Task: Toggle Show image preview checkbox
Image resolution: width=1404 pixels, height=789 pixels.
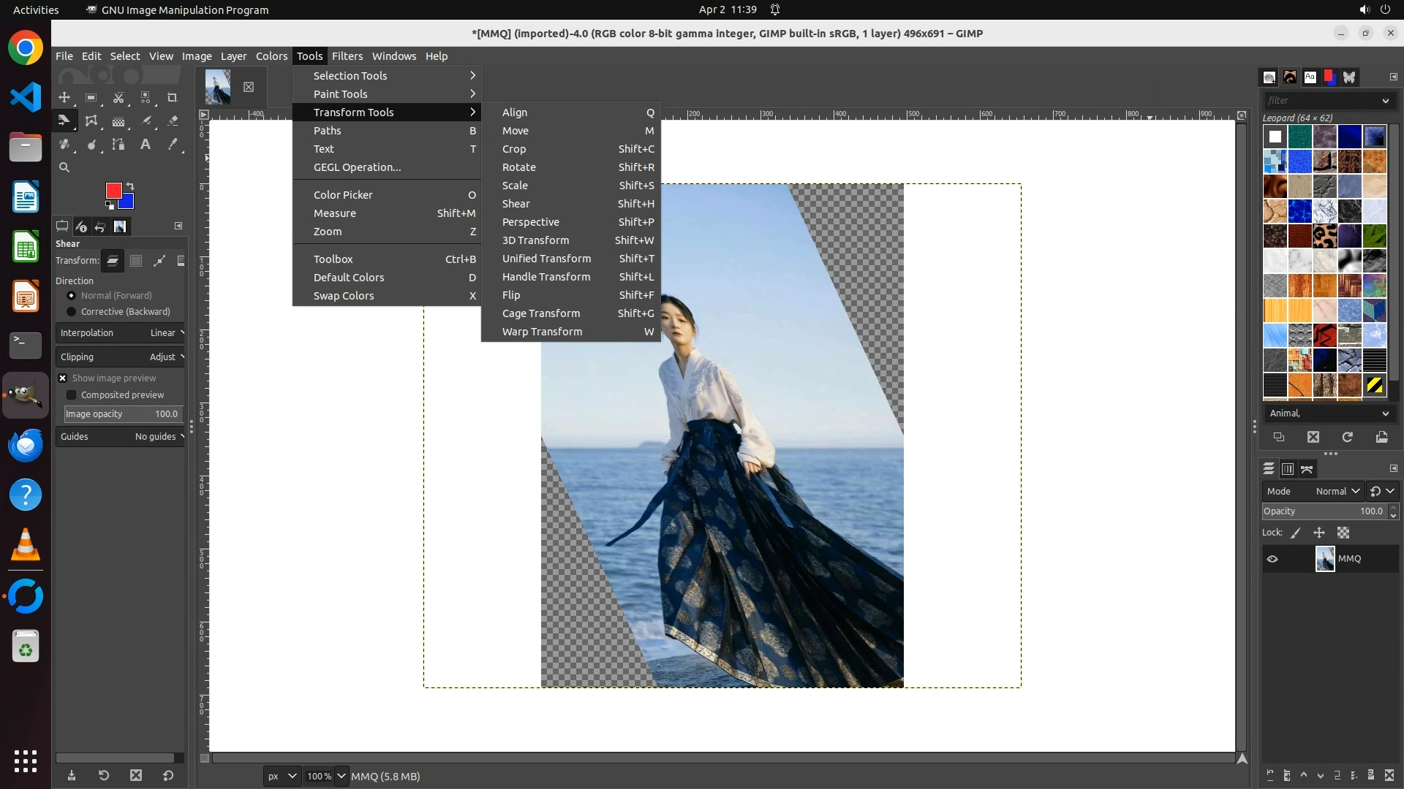Action: coord(63,378)
